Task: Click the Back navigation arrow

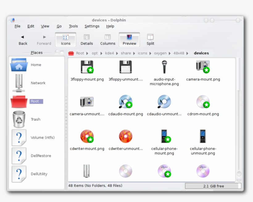Action: (23, 39)
